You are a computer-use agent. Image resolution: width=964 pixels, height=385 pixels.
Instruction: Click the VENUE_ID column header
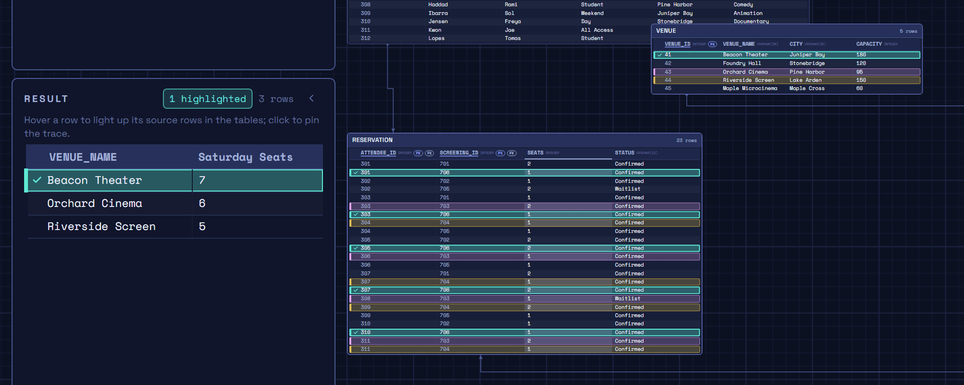(677, 44)
